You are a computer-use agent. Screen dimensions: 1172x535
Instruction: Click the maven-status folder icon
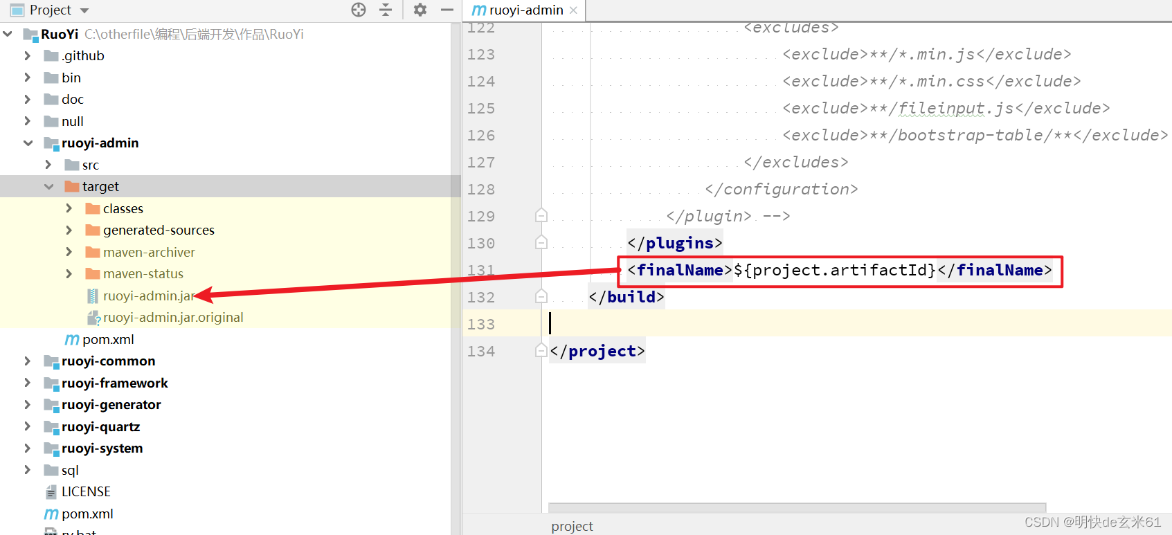pos(93,273)
